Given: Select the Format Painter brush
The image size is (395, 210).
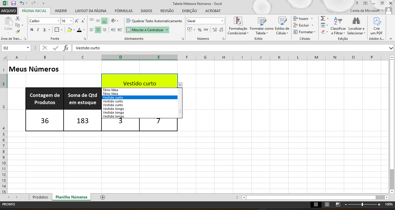Looking at the screenshot, I should pyautogui.click(x=18, y=31).
